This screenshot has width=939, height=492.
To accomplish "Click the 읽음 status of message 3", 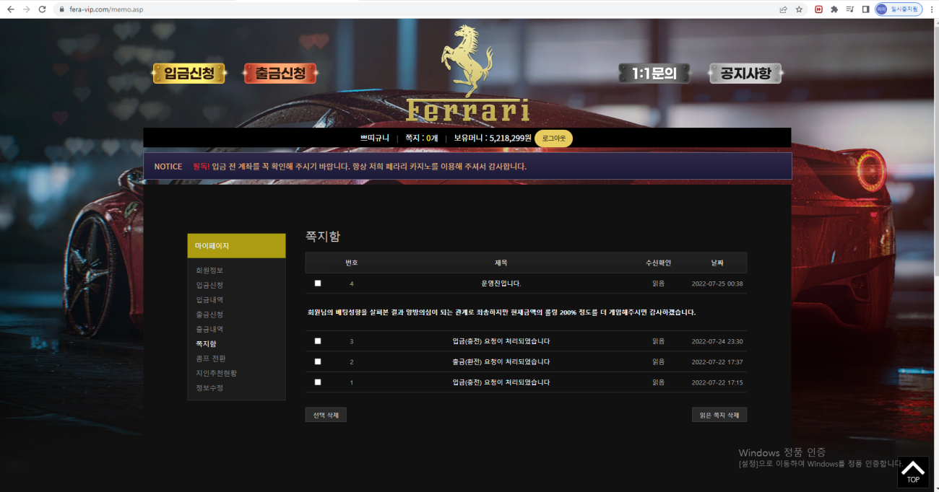I will [658, 341].
